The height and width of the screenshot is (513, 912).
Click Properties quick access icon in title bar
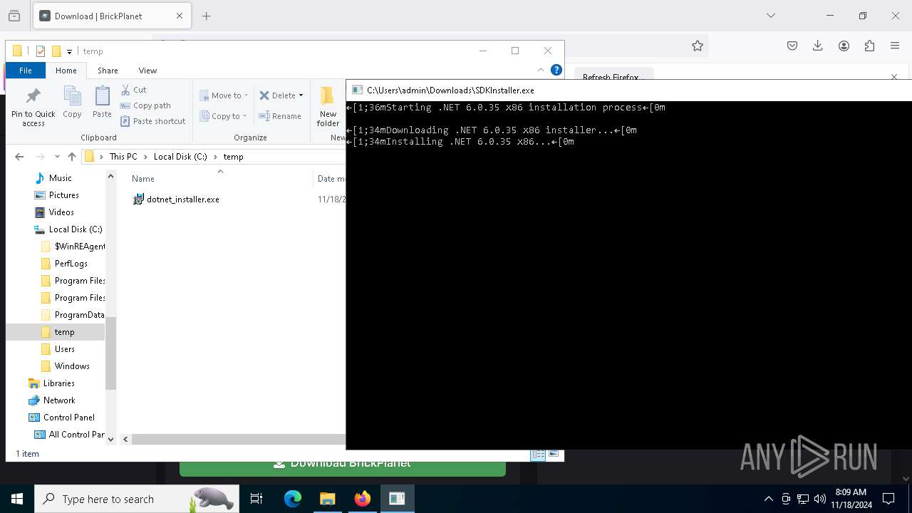(x=41, y=51)
